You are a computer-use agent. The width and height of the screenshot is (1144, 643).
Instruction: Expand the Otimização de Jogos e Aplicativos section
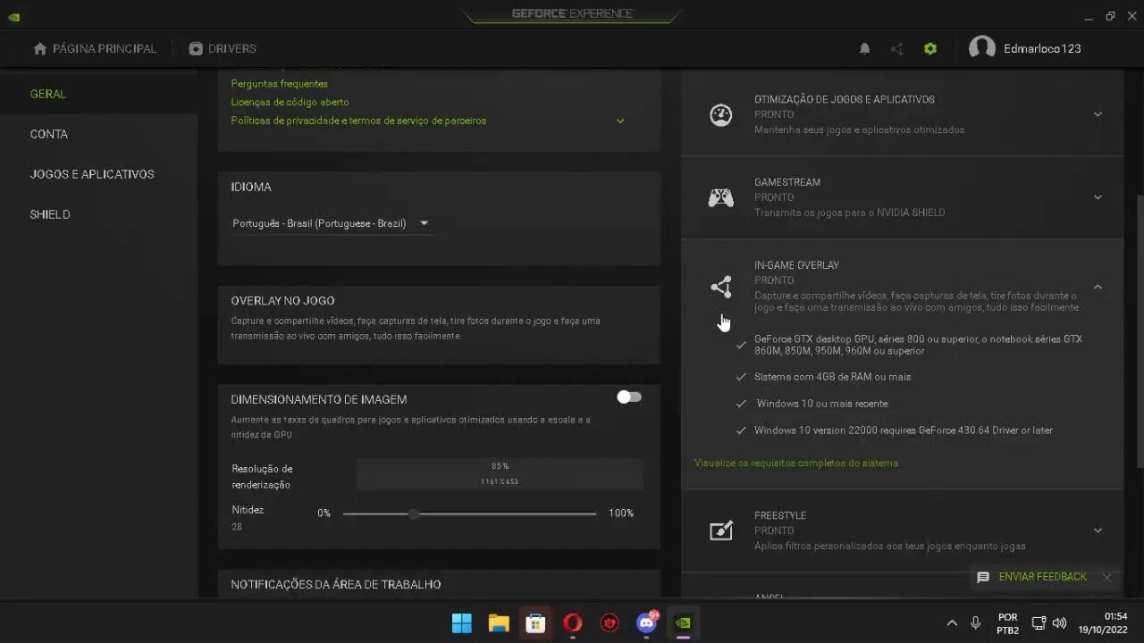pyautogui.click(x=1098, y=114)
